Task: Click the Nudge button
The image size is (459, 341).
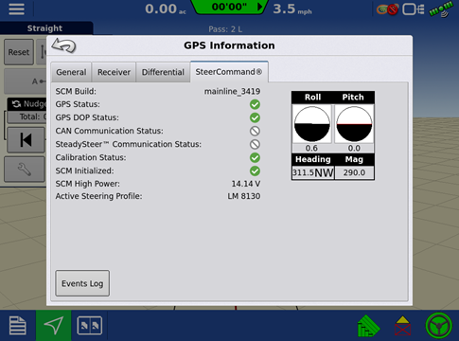Action: pos(27,104)
